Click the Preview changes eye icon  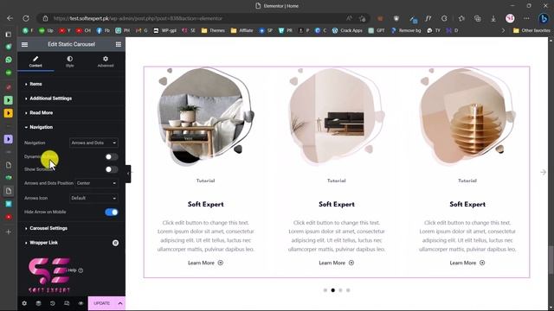(81, 303)
